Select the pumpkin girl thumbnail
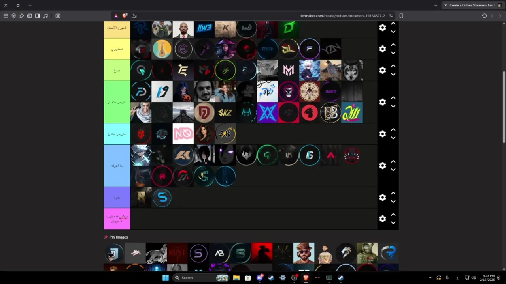Viewport: 506px width, 284px height. [x=183, y=92]
